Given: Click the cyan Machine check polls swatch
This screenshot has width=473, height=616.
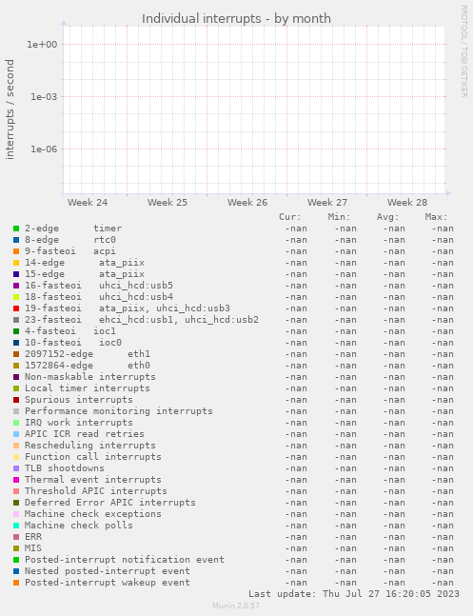Looking at the screenshot, I should [16, 526].
